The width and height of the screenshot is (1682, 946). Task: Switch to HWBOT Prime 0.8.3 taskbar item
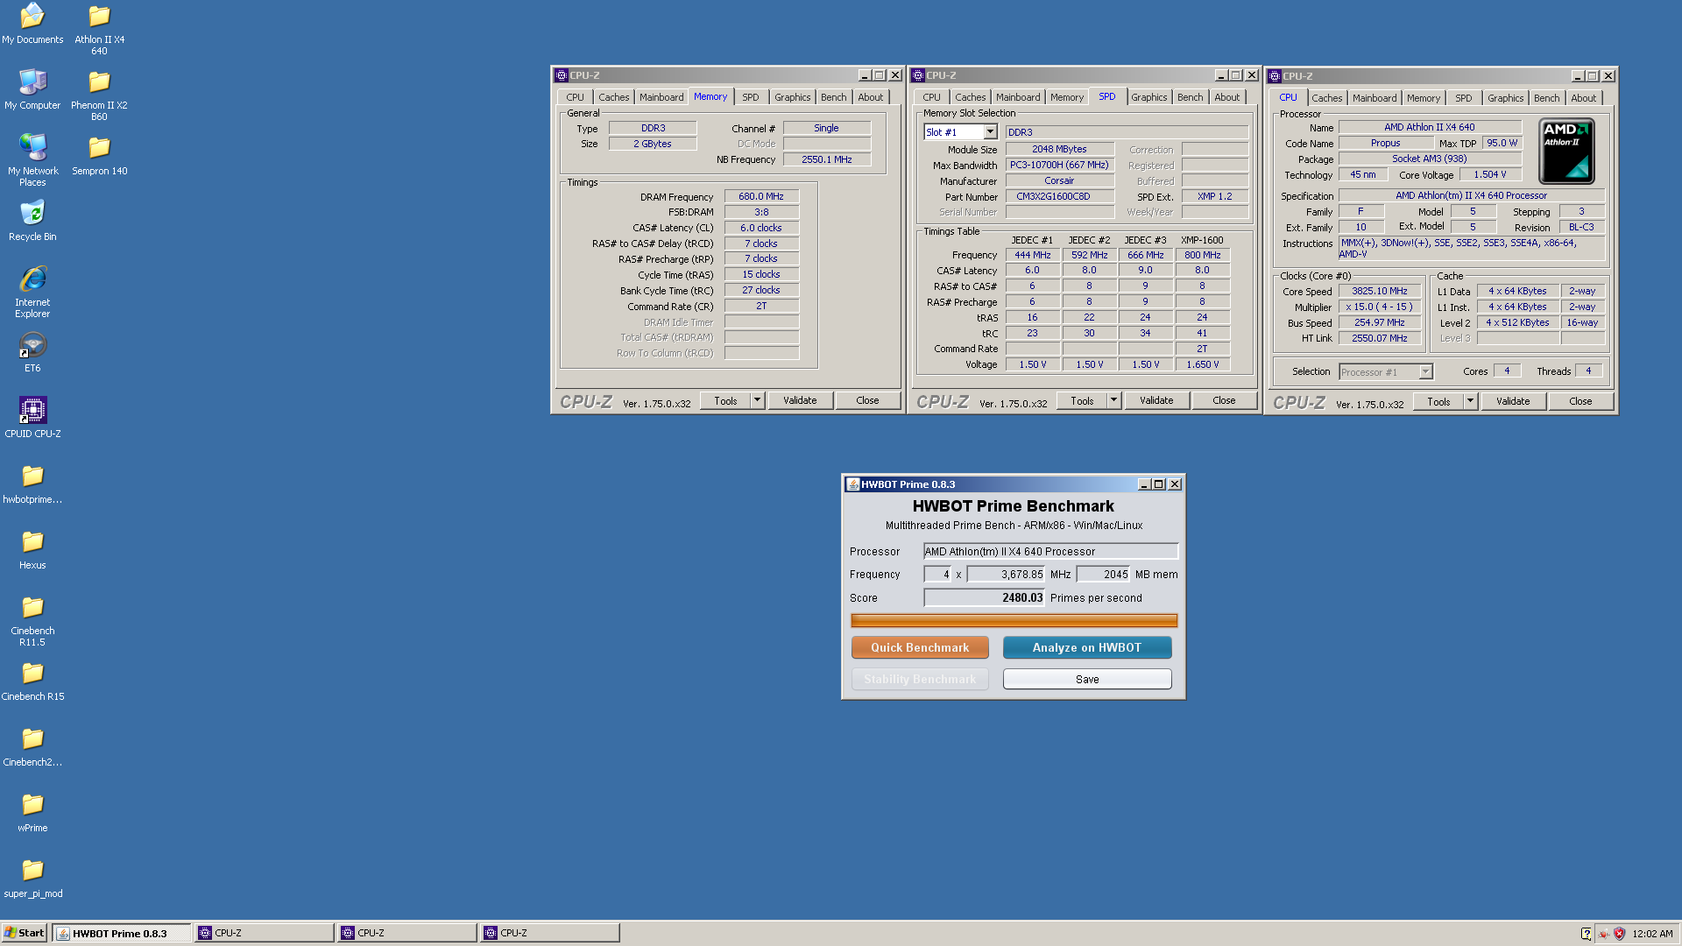click(x=121, y=933)
